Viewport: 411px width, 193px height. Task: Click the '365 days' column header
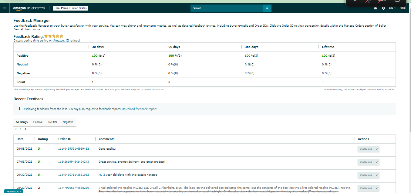tap(251, 47)
